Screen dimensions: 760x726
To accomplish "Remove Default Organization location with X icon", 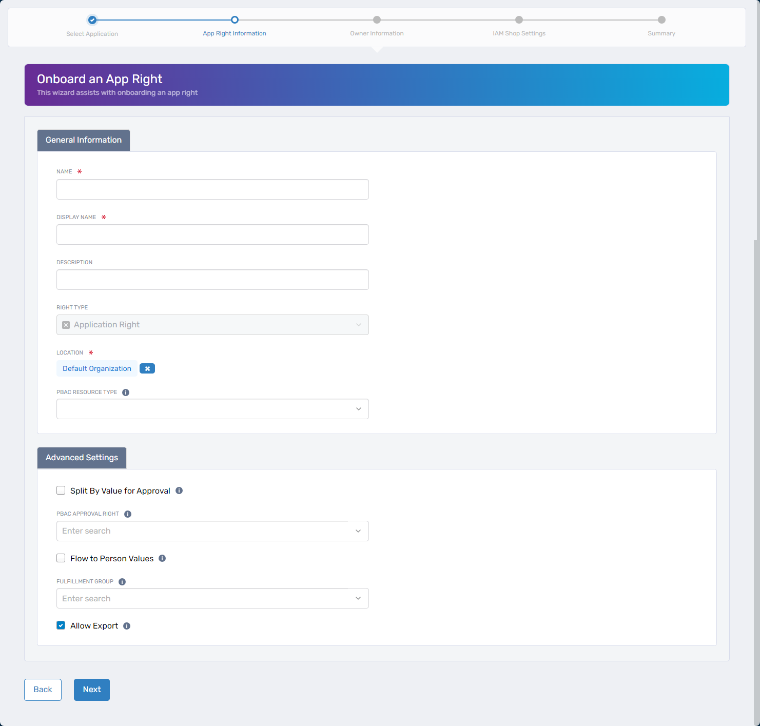I will point(147,368).
